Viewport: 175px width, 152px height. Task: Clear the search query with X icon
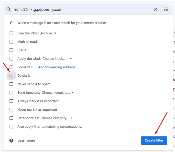156,10
